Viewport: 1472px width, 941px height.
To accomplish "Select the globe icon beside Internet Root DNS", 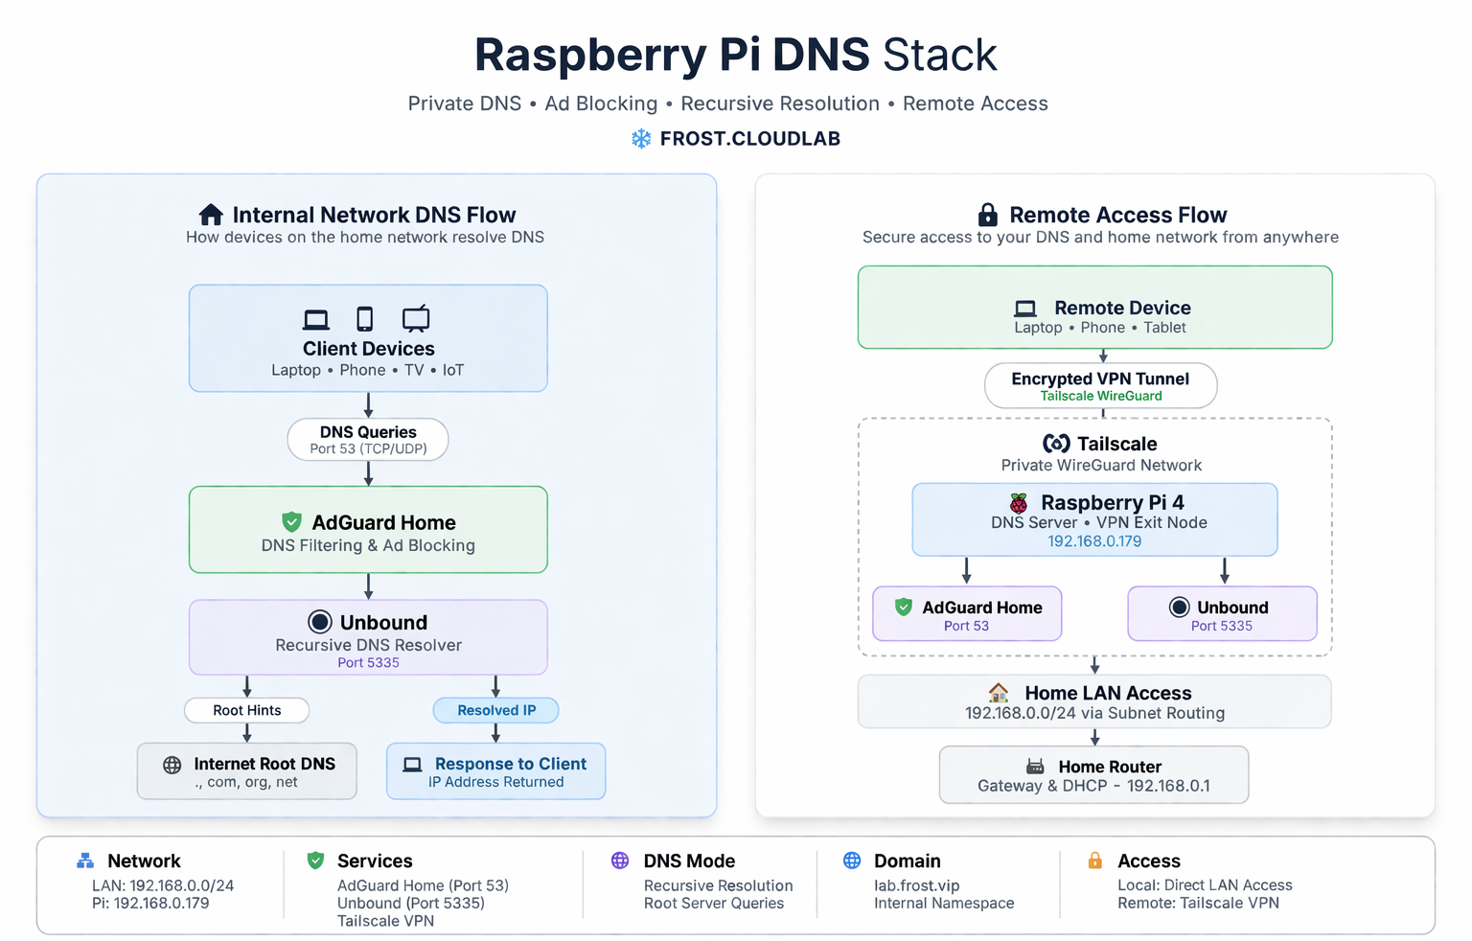I will tap(171, 764).
